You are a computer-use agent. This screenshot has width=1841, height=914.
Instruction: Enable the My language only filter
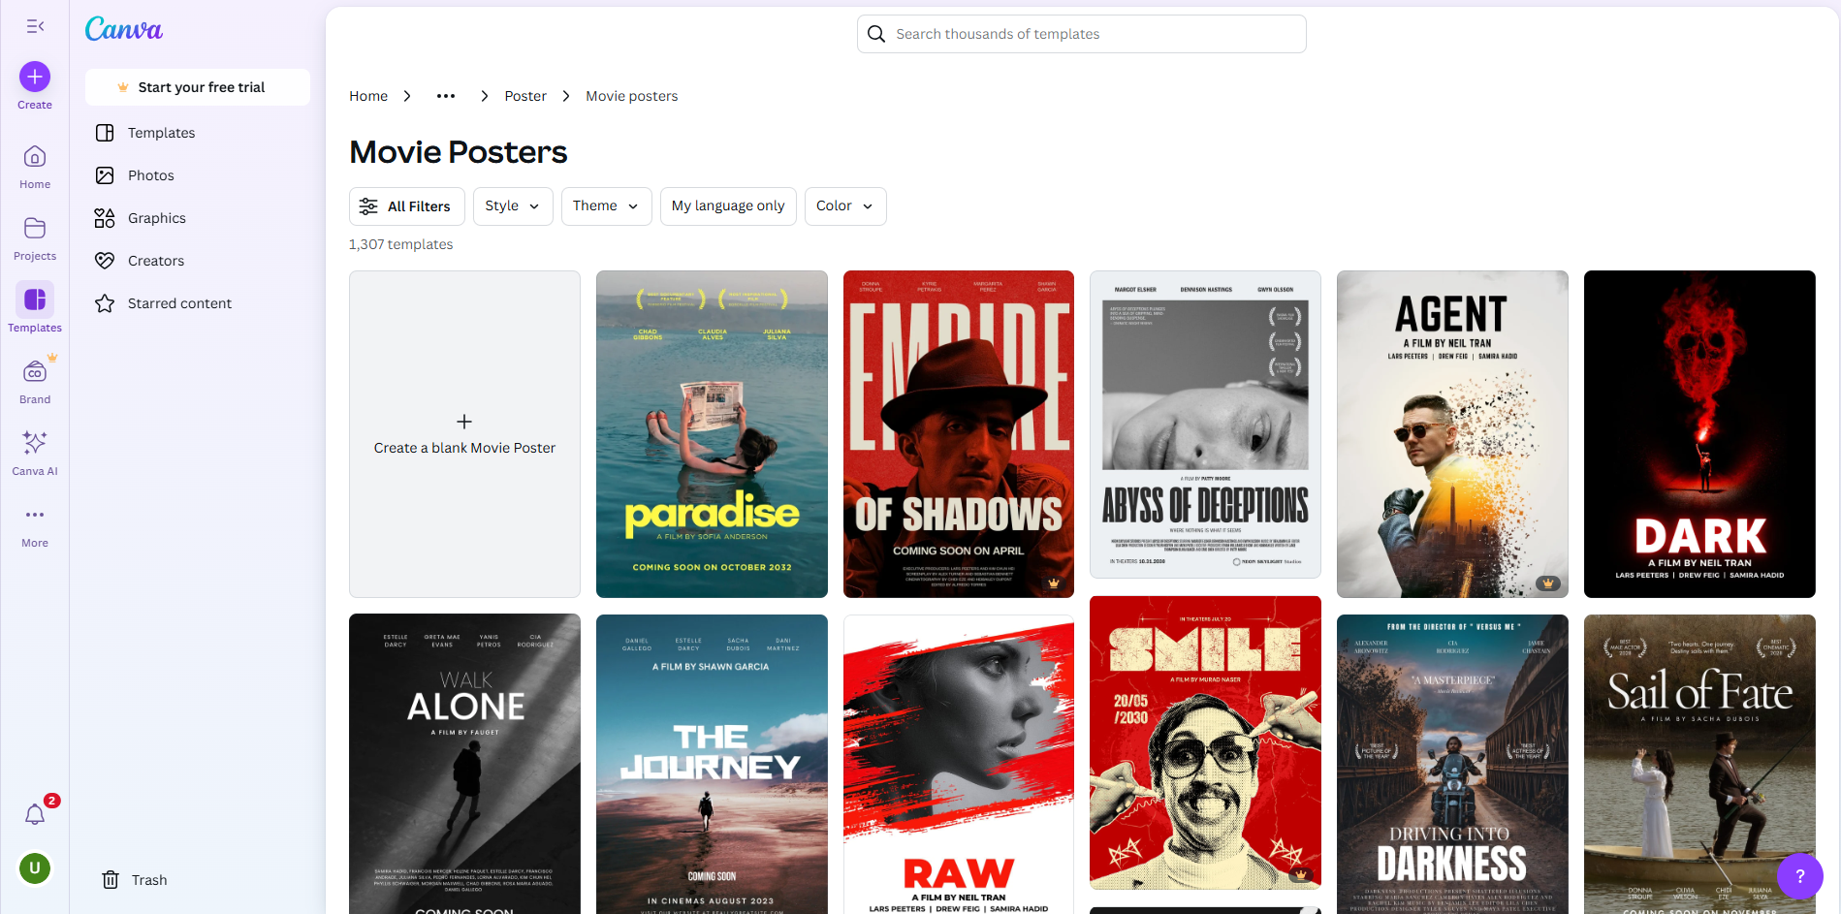727,205
